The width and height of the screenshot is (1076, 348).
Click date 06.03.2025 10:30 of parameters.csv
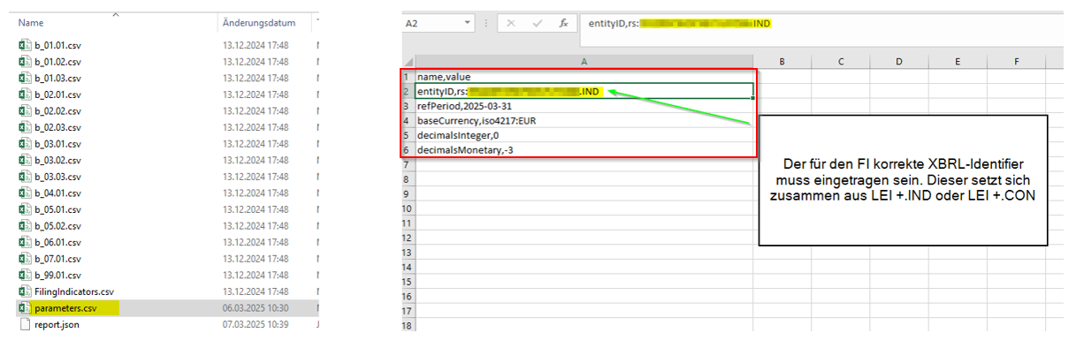[x=256, y=308]
